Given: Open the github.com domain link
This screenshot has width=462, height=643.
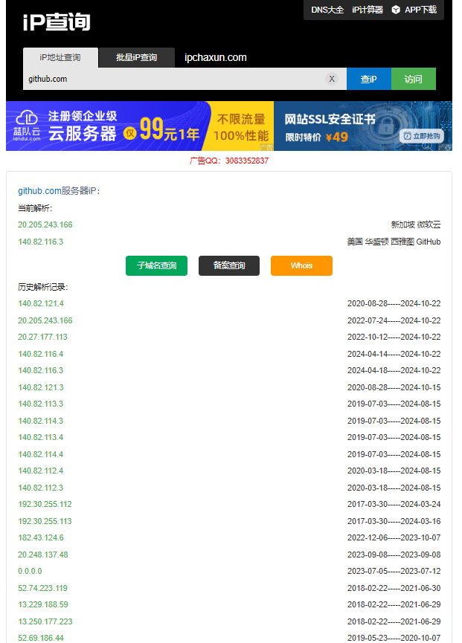Looking at the screenshot, I should click(39, 191).
